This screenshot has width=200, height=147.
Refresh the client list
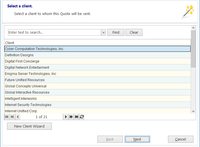tap(82, 117)
